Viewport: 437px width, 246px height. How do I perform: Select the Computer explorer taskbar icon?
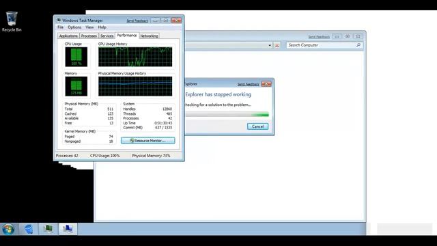click(x=68, y=229)
